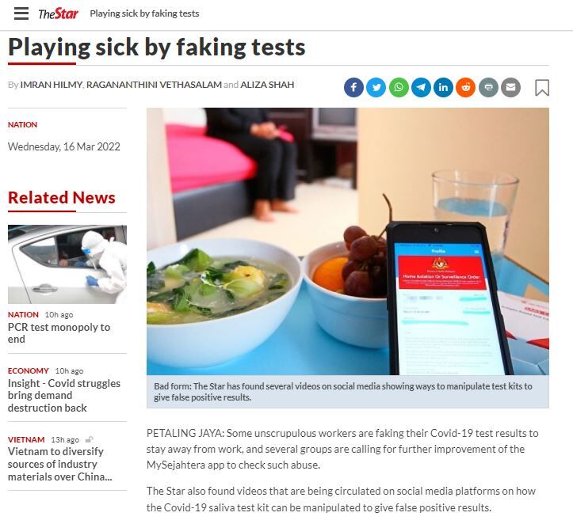Open the VIETNAM category tag

pyautogui.click(x=26, y=439)
